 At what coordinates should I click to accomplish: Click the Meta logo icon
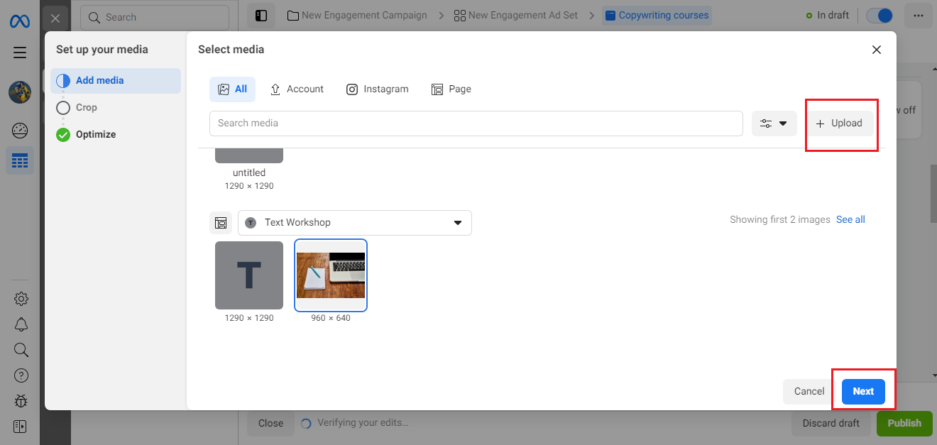coord(20,21)
